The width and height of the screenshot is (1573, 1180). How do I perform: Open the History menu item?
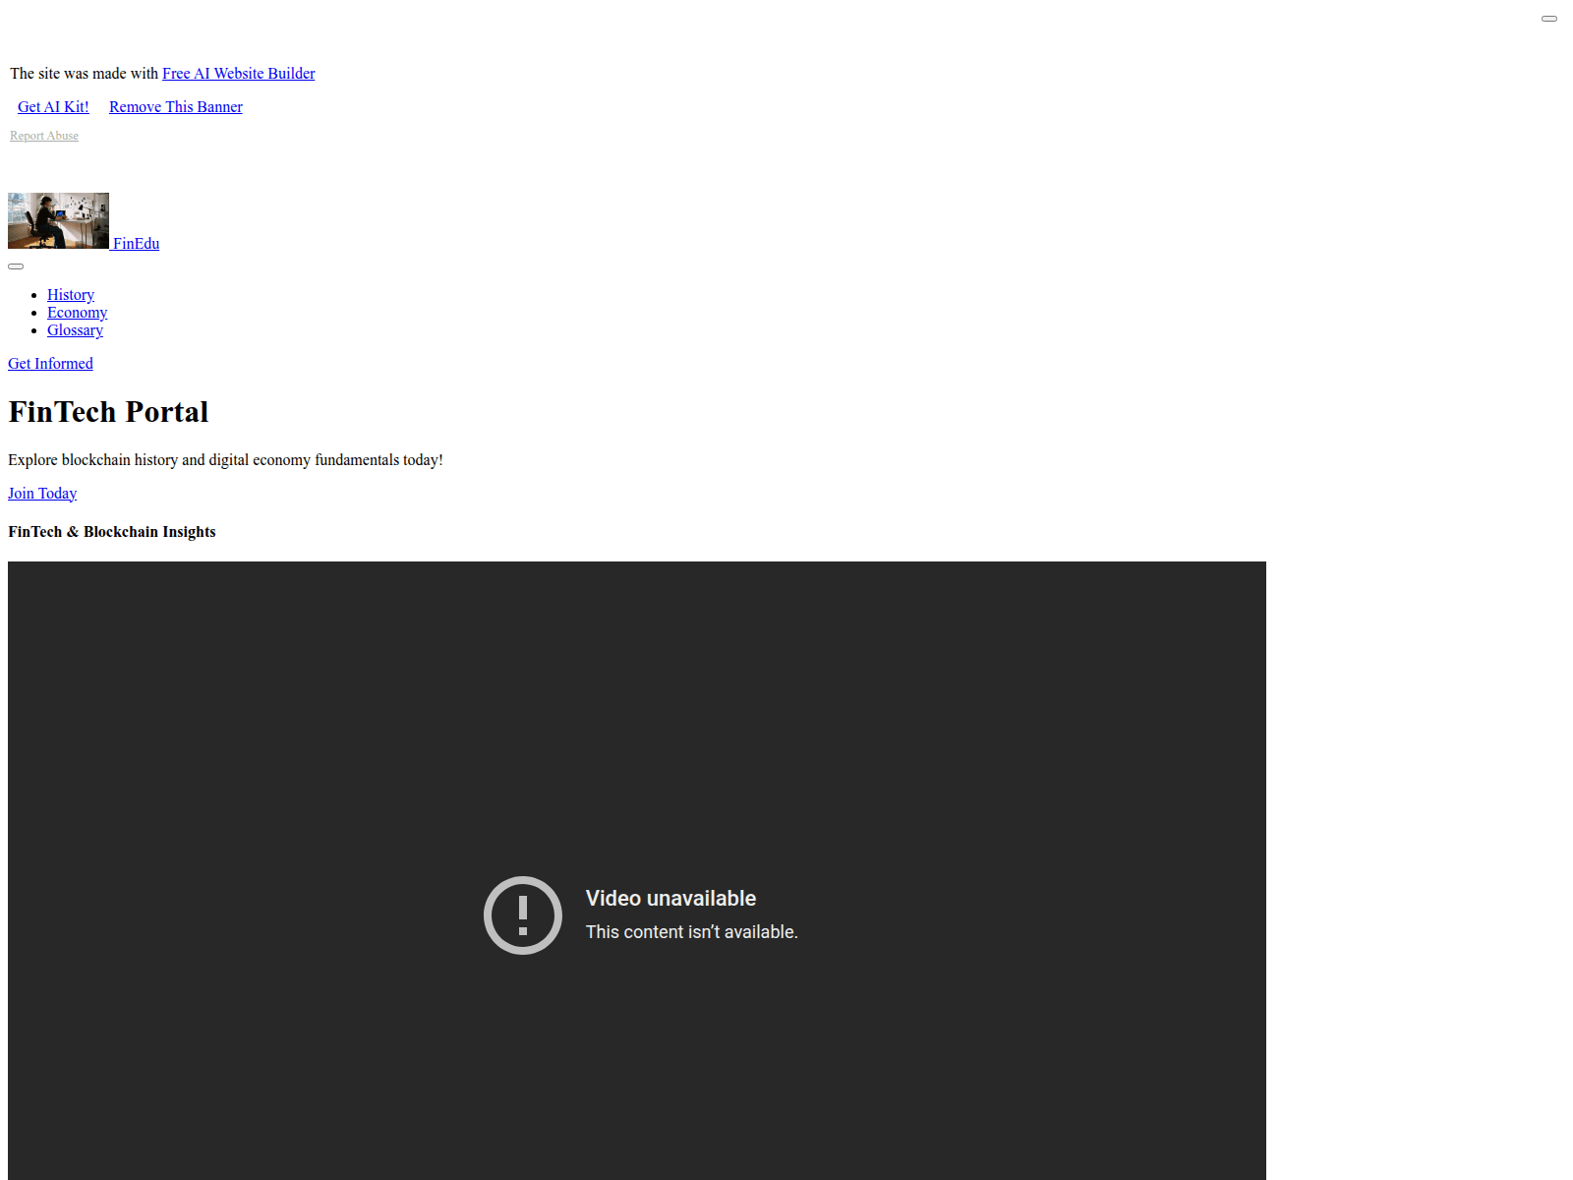[71, 295]
